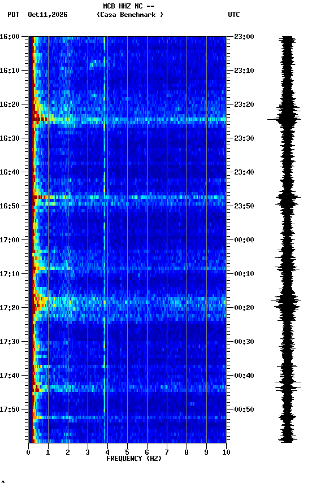Click the 23:20 UTC time label
Screen dimensions: 312x488
point(244,104)
